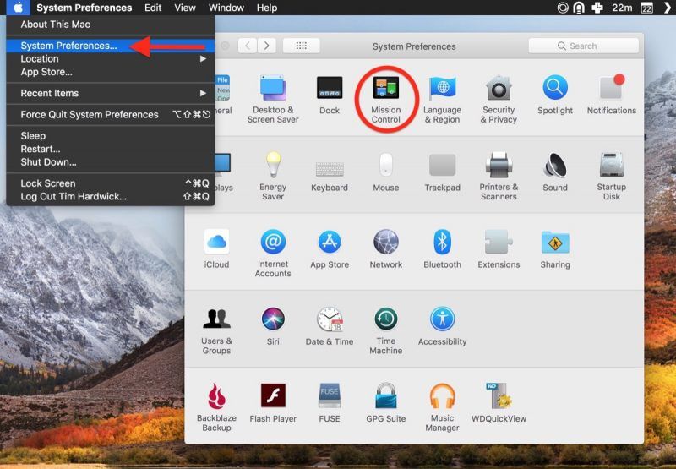676x469 pixels.
Task: Choose Lock Screen from Apple menu
Action: [48, 183]
